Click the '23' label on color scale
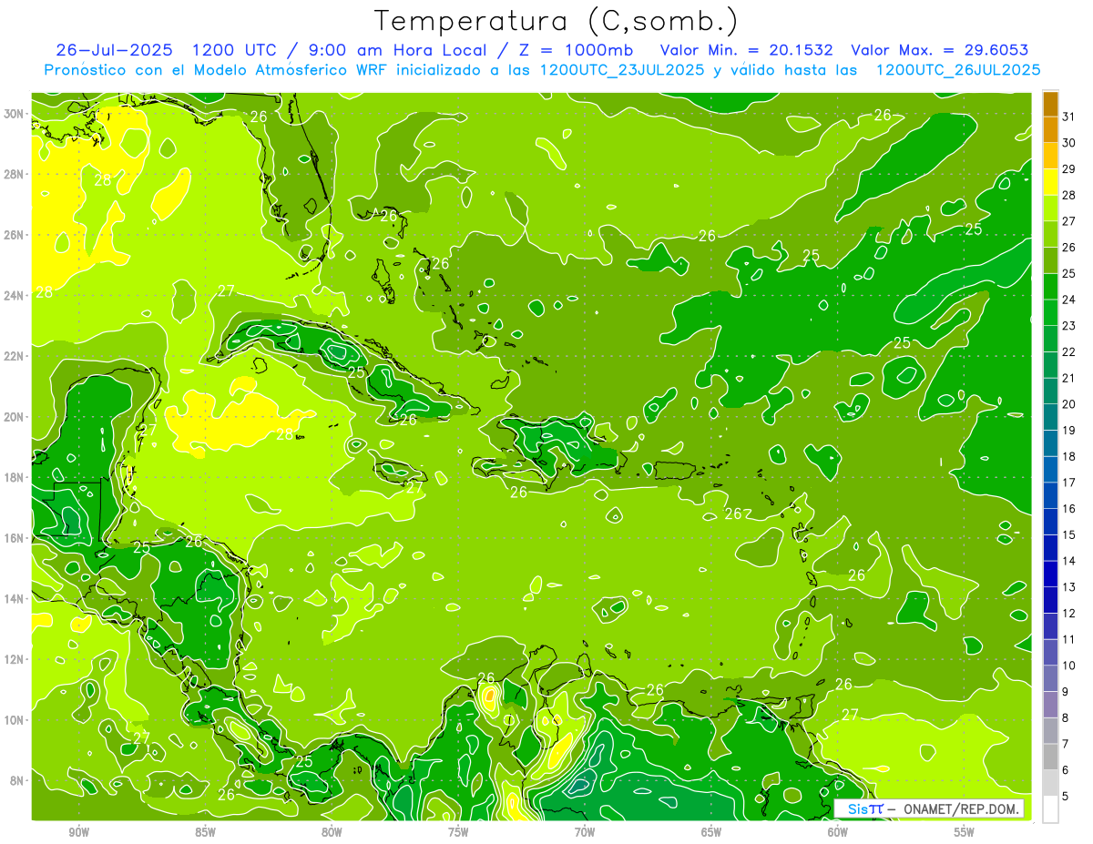Screen dimensions: 1093x844 click(x=1069, y=326)
